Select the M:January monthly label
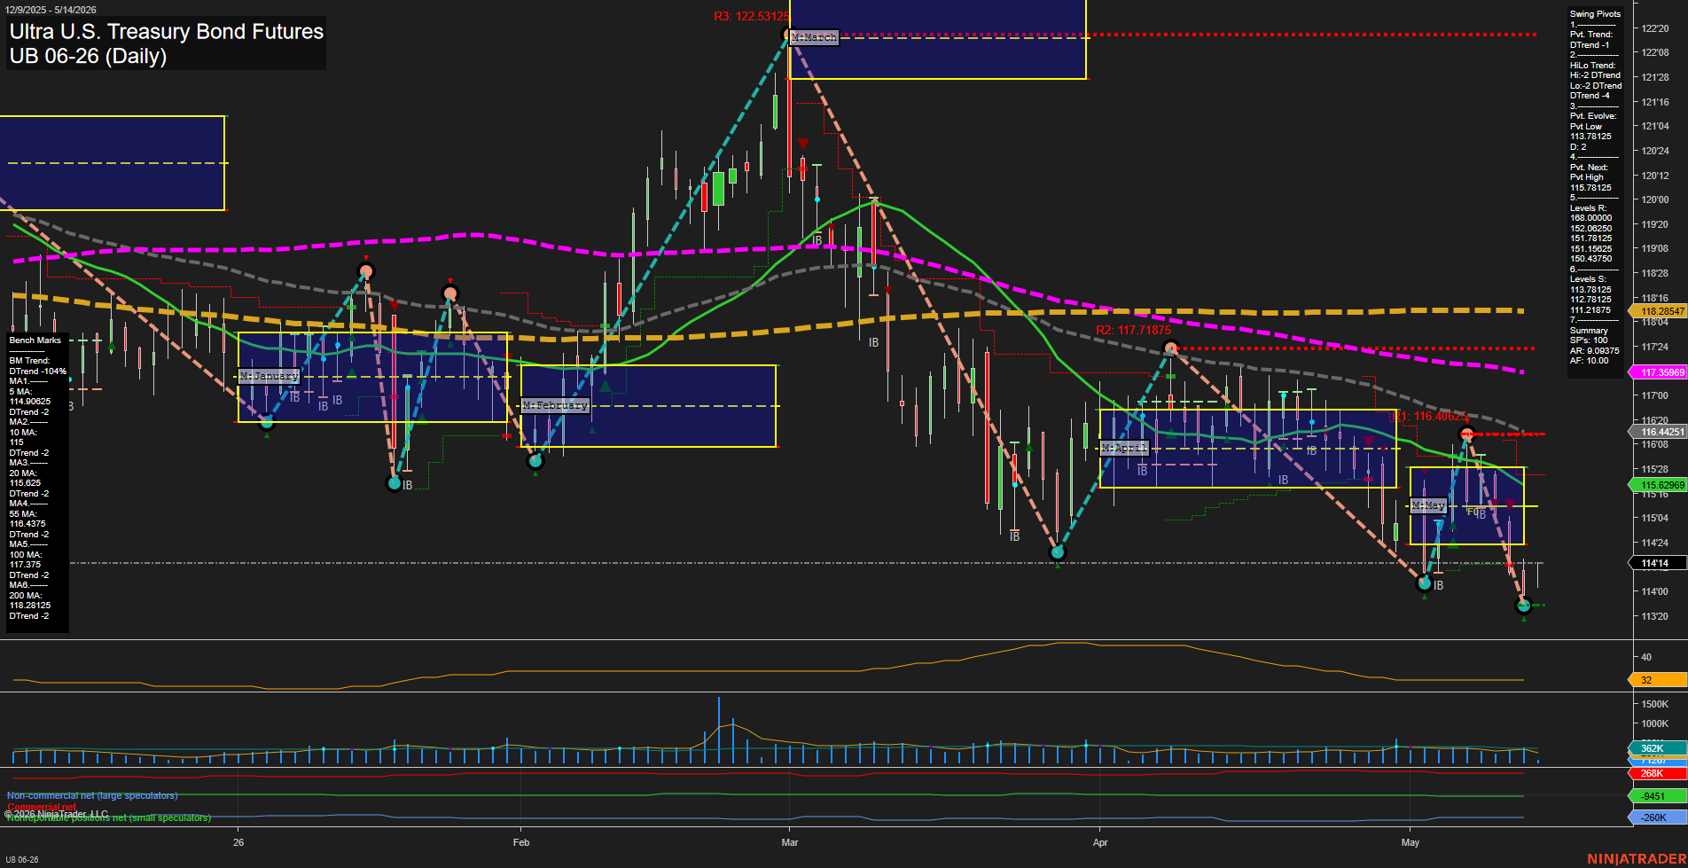 coord(270,376)
